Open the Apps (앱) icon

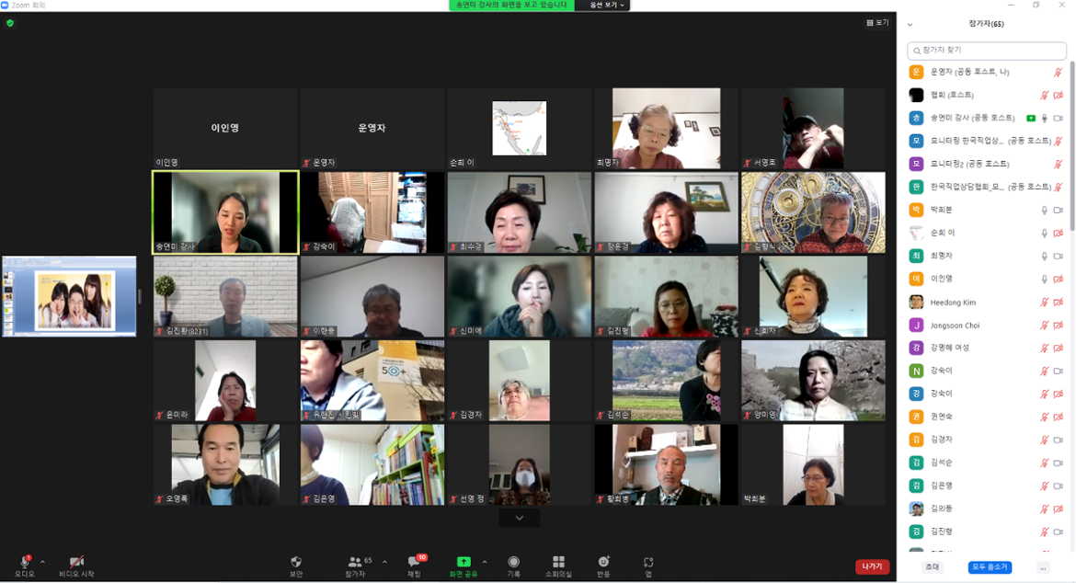[648, 562]
